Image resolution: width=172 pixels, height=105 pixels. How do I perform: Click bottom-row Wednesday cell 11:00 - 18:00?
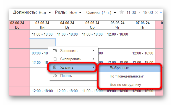(92, 91)
